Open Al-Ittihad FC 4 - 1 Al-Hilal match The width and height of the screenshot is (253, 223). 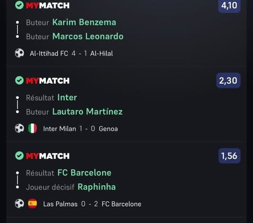[x=71, y=53]
